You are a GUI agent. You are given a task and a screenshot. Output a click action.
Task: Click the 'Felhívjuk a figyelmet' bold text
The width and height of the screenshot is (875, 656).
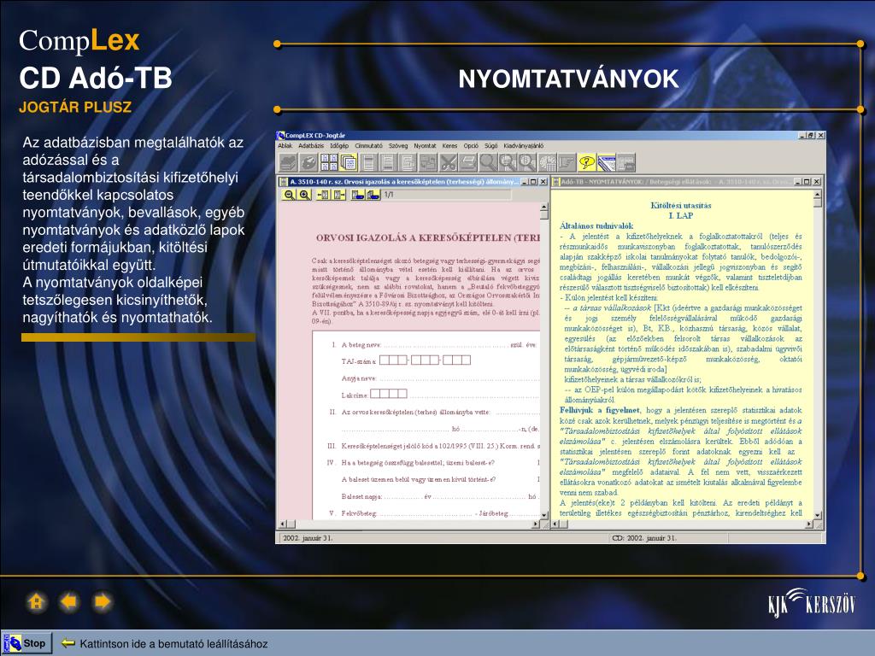click(600, 410)
